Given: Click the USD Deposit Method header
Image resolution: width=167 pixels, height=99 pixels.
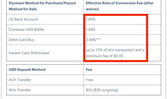Looking at the screenshot, I should [27, 69].
